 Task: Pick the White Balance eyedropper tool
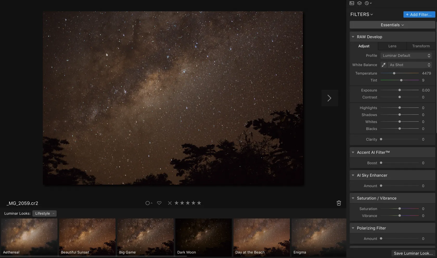(383, 65)
